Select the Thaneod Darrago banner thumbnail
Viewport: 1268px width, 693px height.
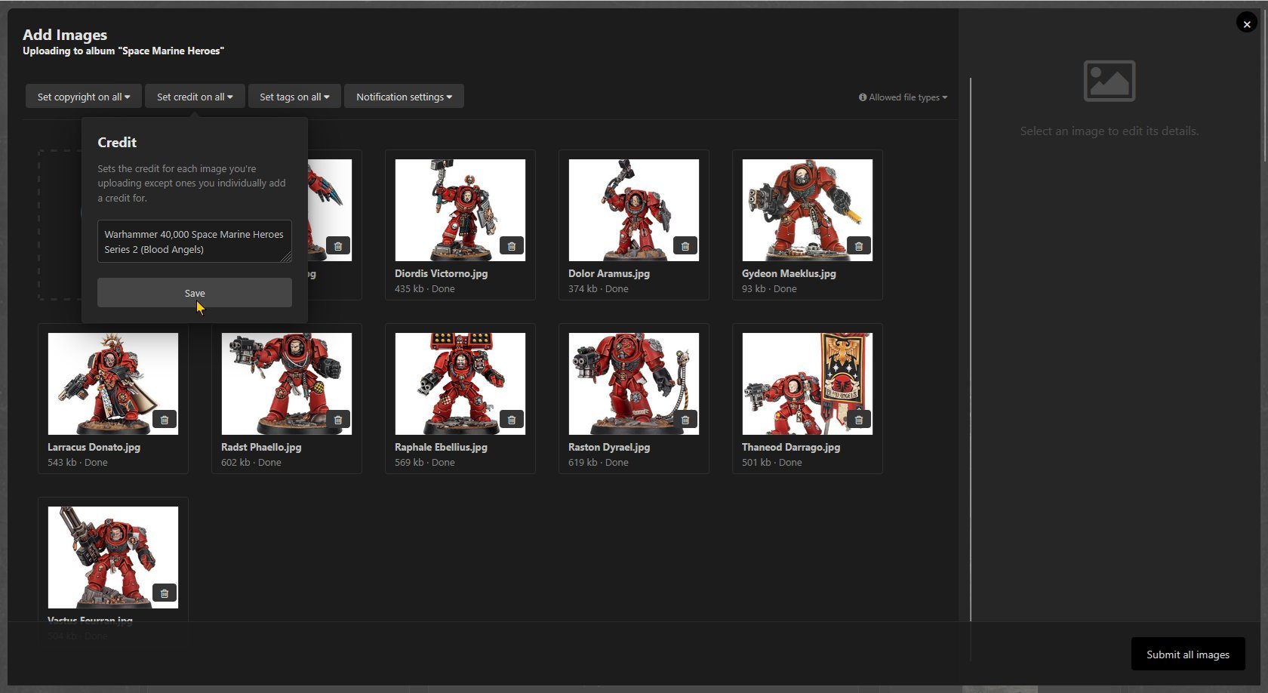coord(807,383)
